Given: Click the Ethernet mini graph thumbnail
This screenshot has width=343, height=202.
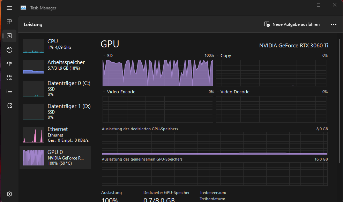Looking at the screenshot, I should click(33, 134).
